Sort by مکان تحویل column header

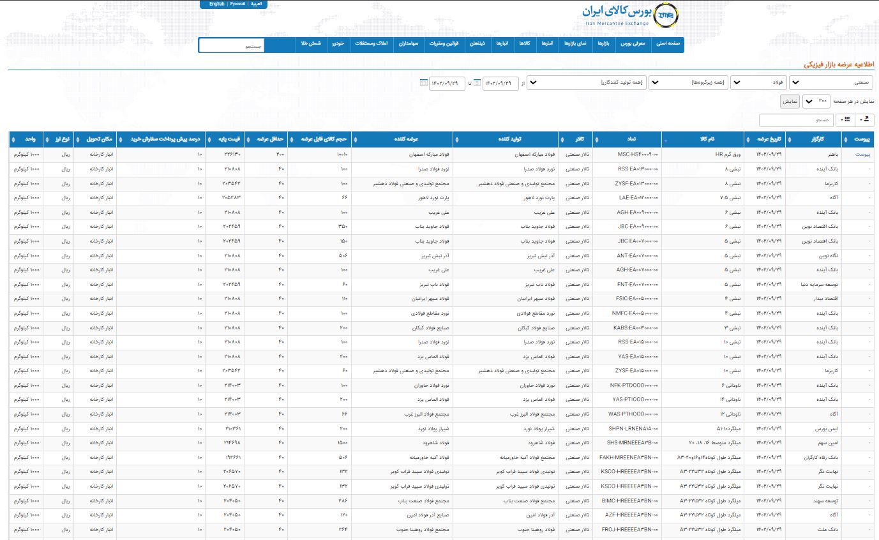[95, 139]
